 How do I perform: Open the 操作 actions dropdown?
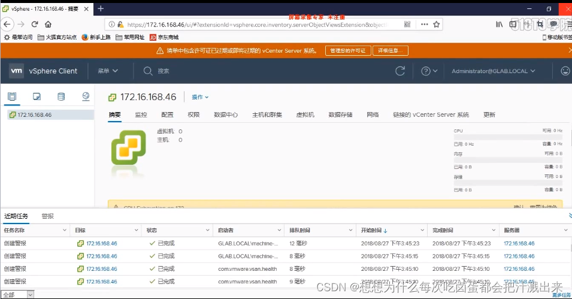pyautogui.click(x=200, y=97)
